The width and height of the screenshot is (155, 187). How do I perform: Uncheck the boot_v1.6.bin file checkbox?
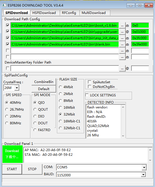pyautogui.click(x=8, y=25)
